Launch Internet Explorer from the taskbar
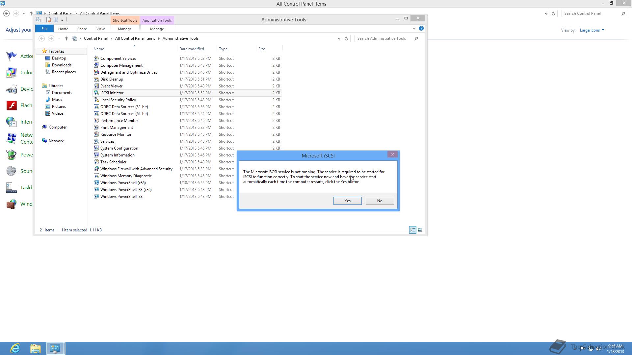 15,348
